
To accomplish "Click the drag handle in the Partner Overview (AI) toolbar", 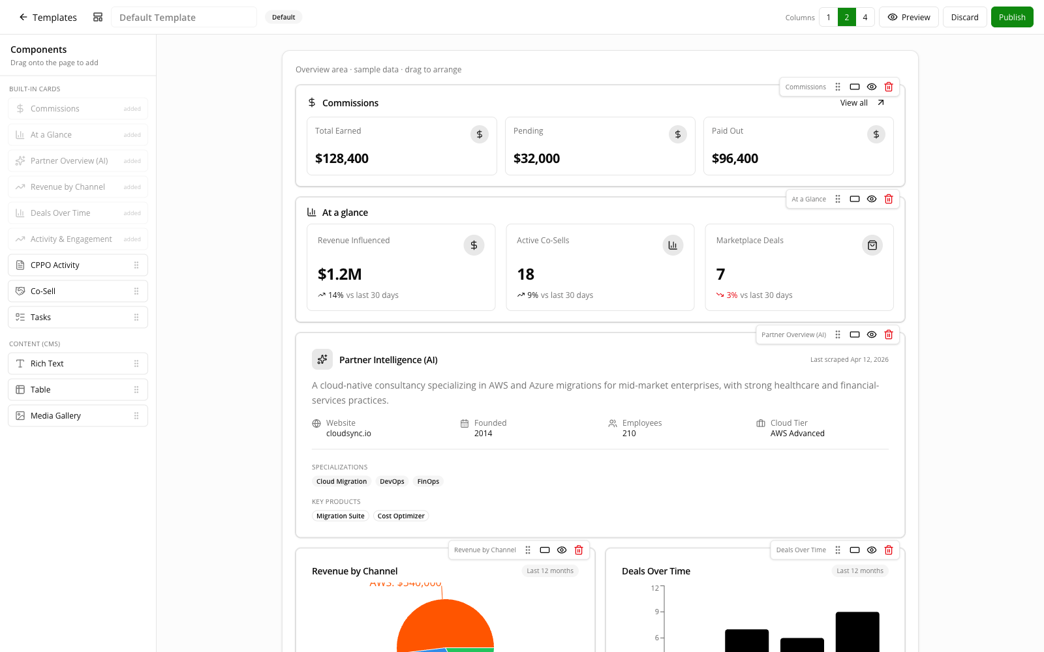I will click(838, 334).
